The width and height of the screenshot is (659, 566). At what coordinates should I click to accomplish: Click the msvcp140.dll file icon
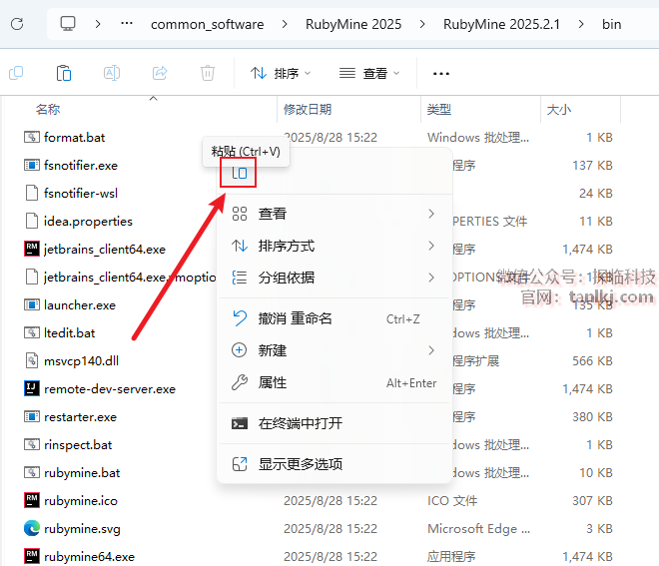32,360
